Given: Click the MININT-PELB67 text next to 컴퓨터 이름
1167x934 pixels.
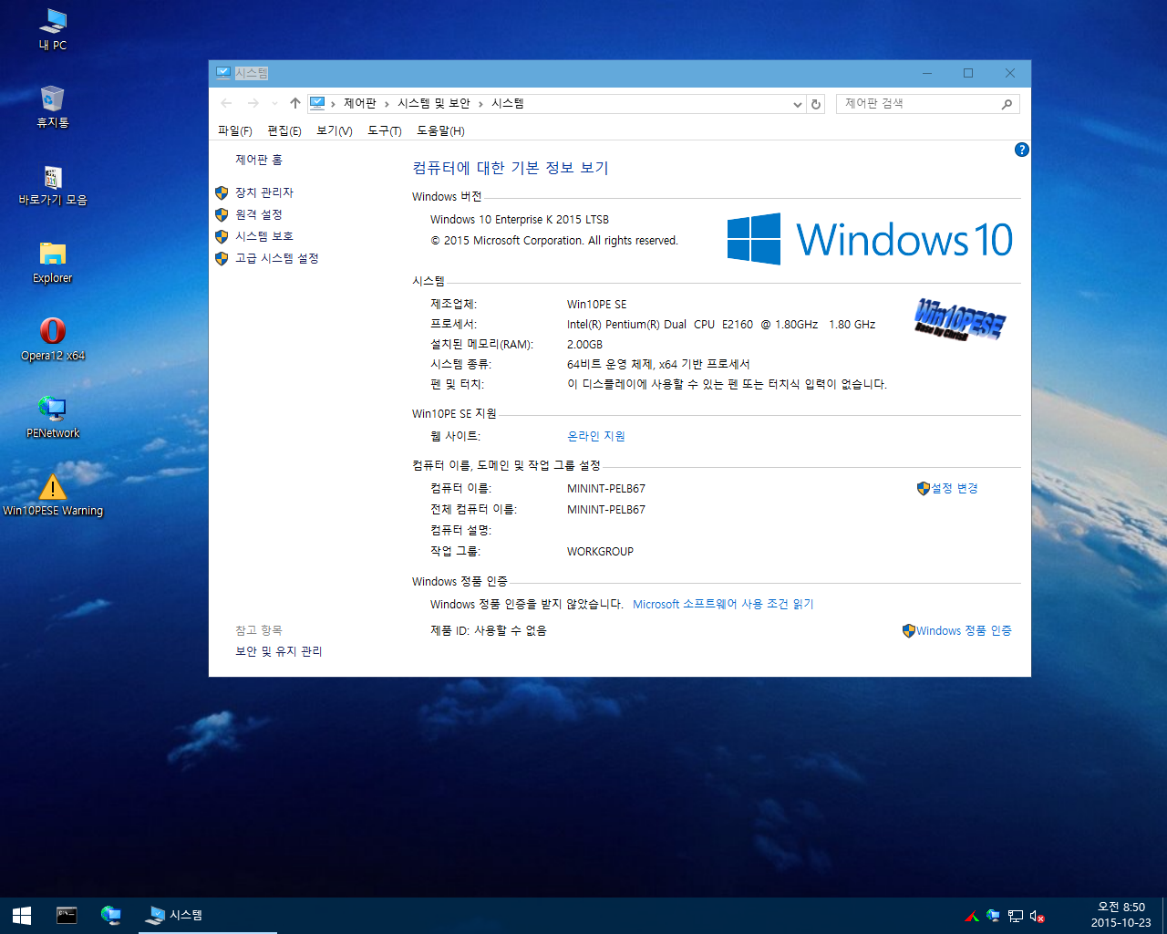Looking at the screenshot, I should tap(606, 488).
